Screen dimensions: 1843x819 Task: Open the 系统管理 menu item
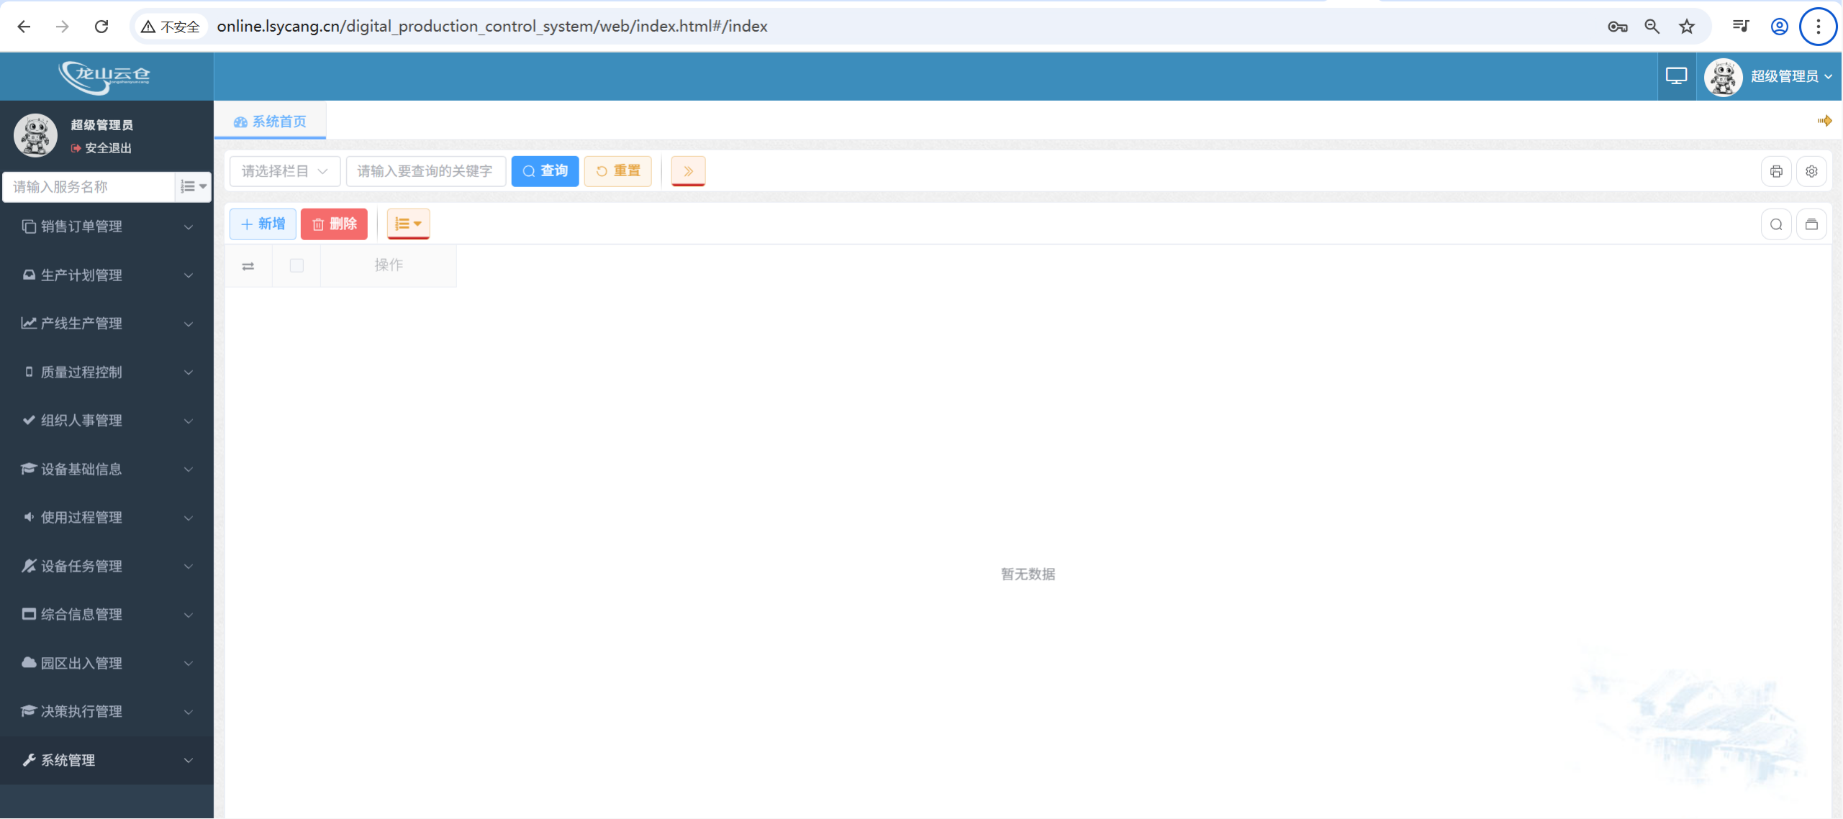(107, 760)
